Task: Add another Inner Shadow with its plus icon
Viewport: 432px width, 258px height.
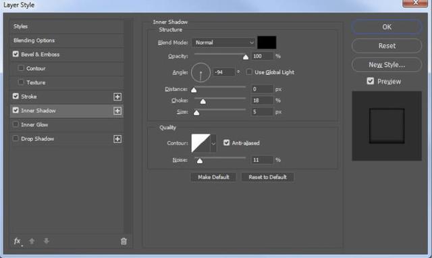Action: tap(117, 111)
